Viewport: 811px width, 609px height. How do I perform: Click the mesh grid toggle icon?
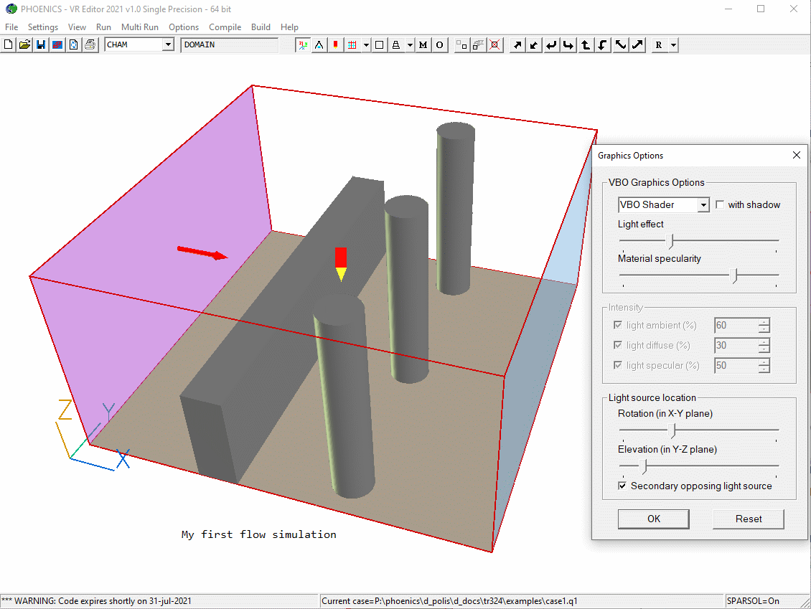(x=352, y=45)
